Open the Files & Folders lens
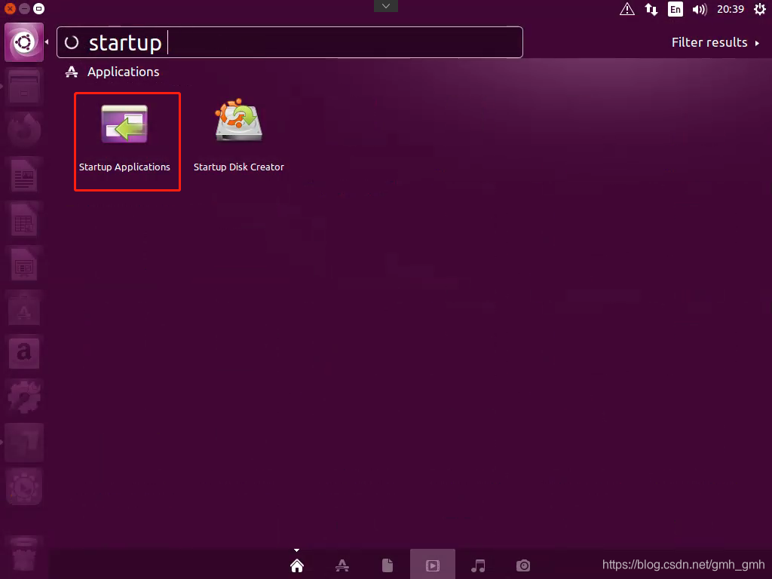 (387, 564)
